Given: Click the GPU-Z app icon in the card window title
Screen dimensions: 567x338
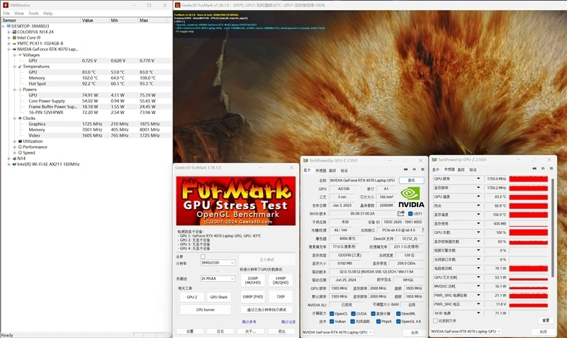Looking at the screenshot, I should 305,160.
